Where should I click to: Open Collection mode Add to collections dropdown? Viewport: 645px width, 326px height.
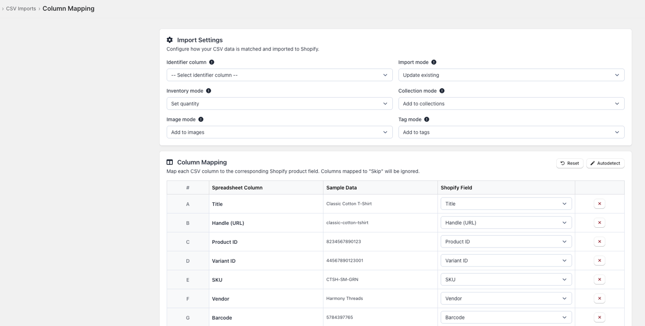point(511,103)
